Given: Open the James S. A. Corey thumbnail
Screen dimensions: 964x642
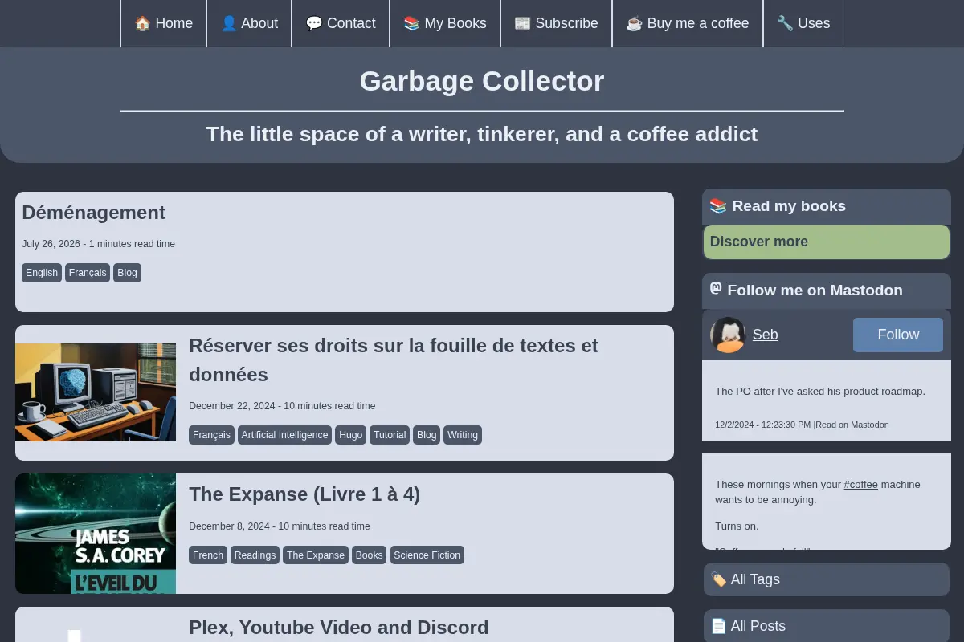Looking at the screenshot, I should point(96,534).
